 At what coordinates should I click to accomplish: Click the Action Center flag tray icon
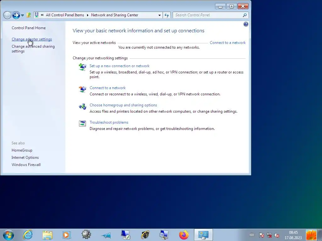click(261, 235)
